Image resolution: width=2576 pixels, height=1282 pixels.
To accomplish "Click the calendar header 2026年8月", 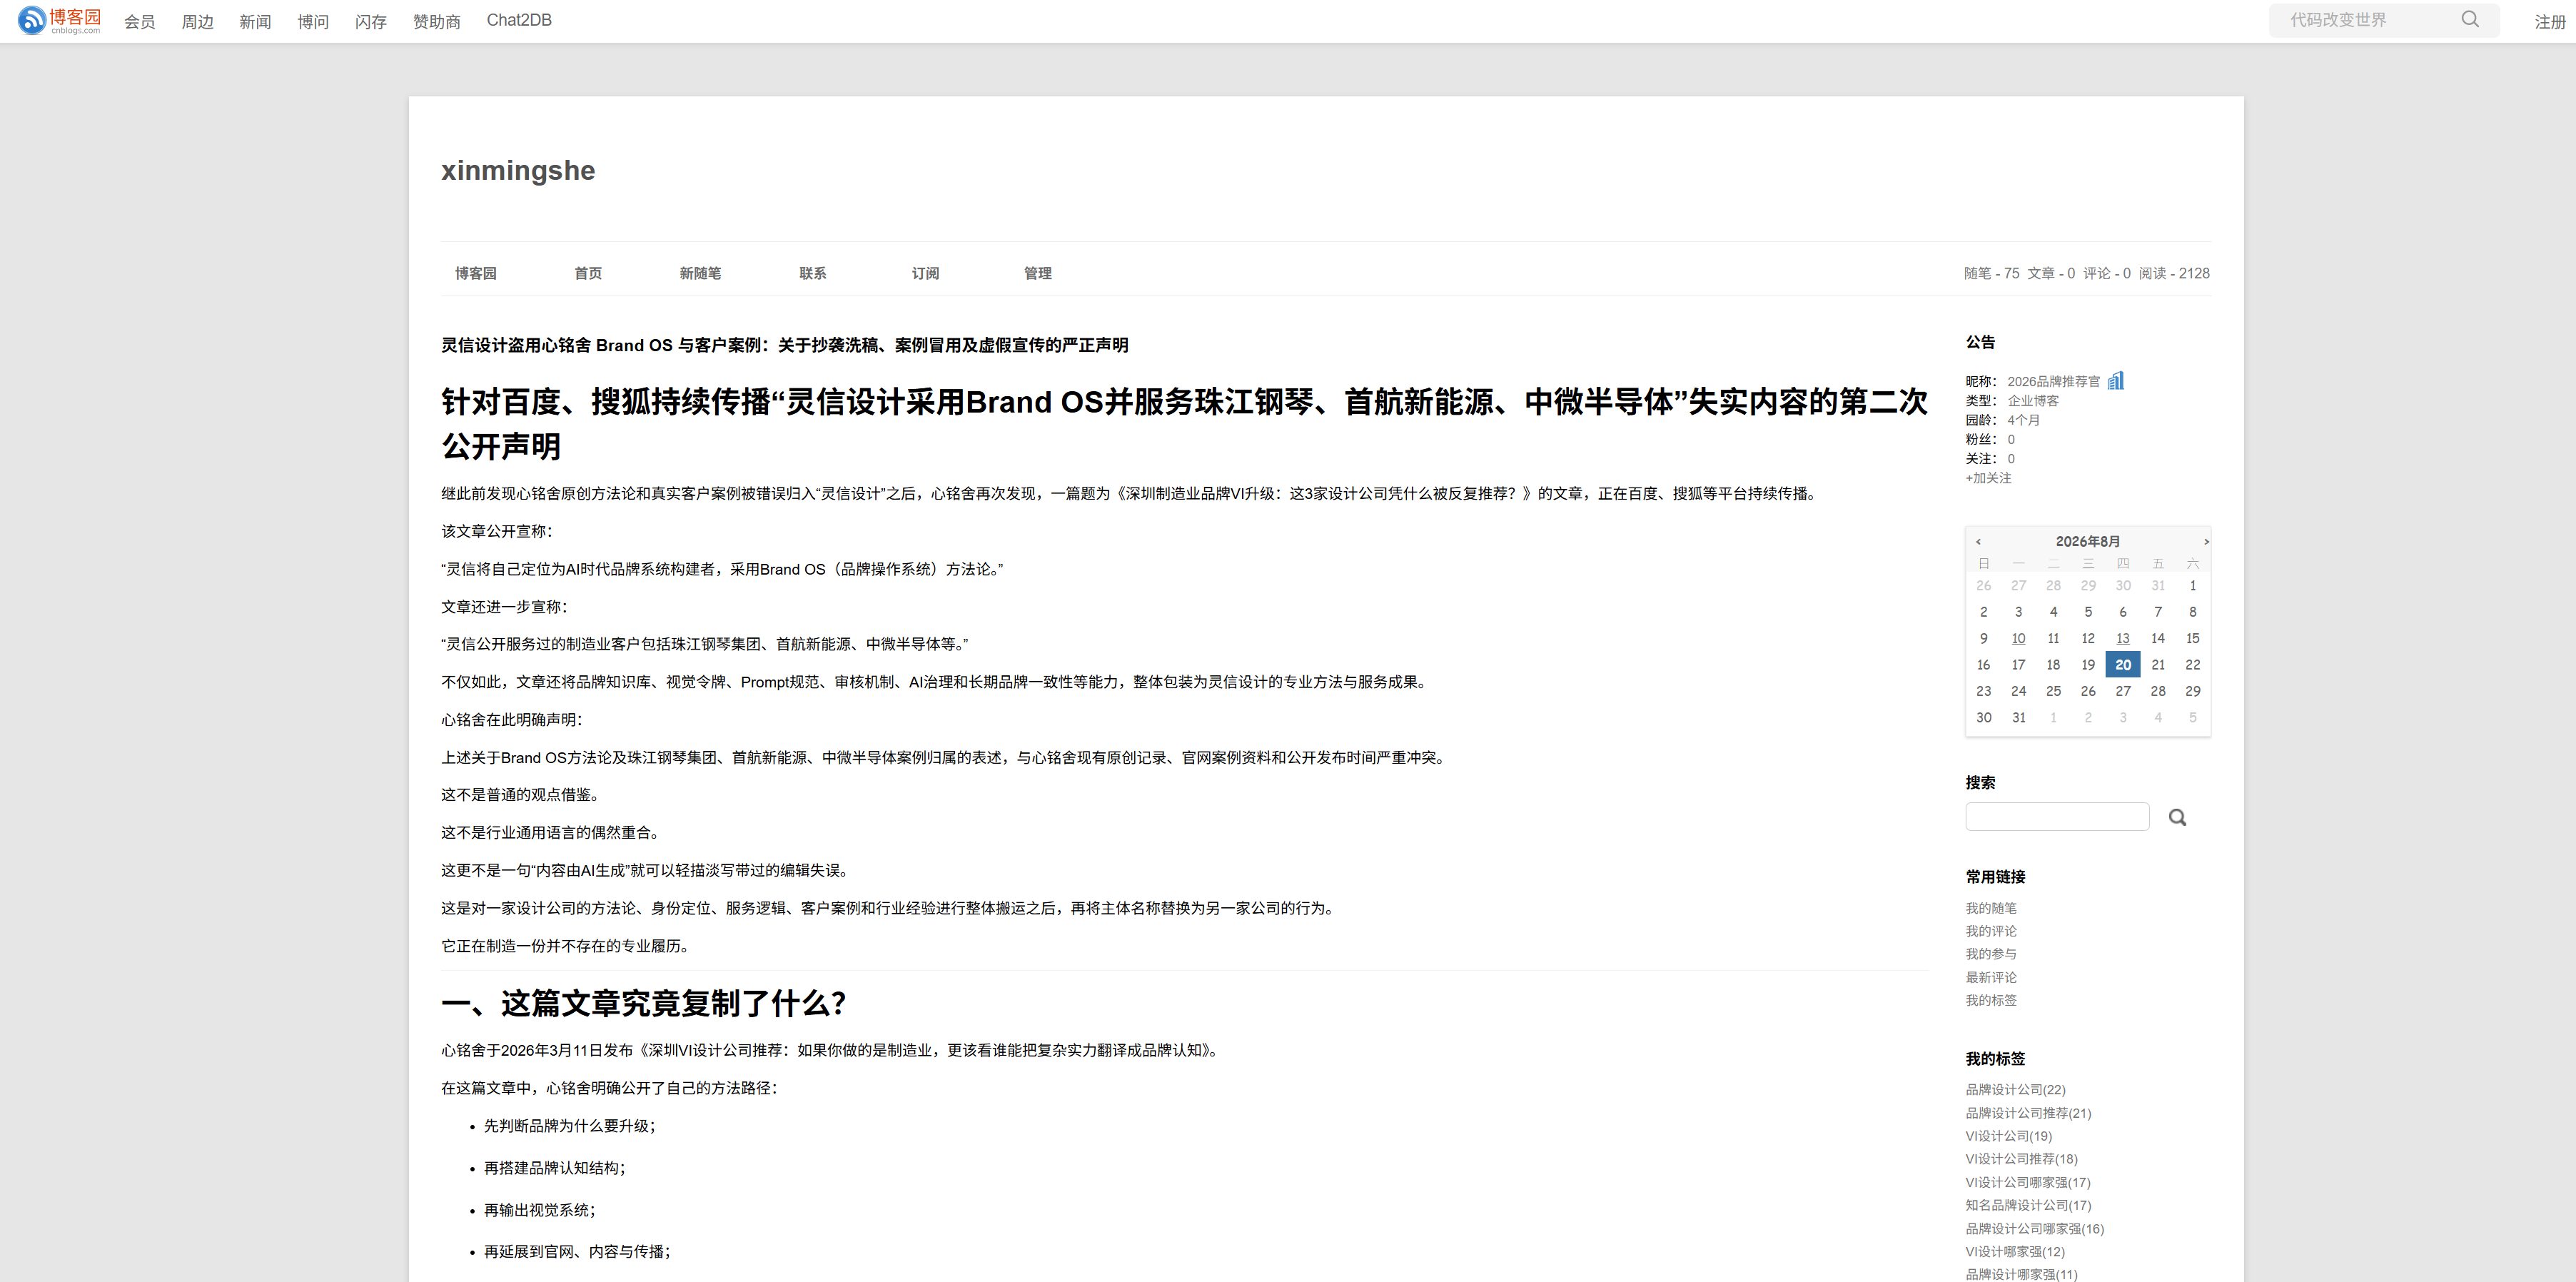I will click(2087, 541).
